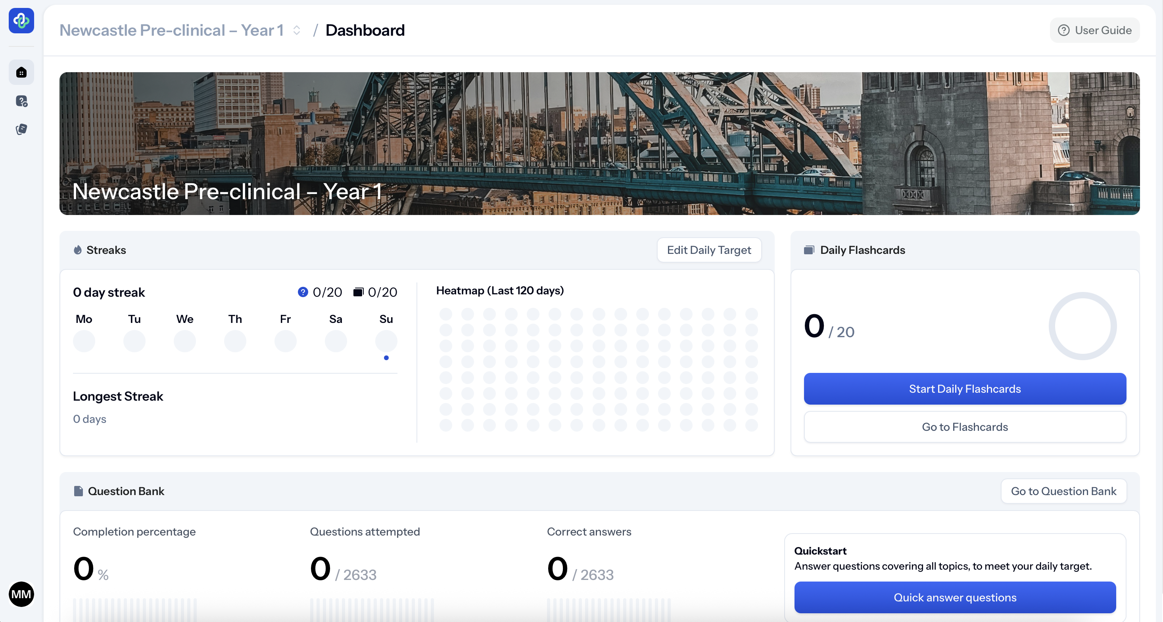Click the document icon beside Question Bank
Viewport: 1163px width, 622px height.
coord(78,491)
